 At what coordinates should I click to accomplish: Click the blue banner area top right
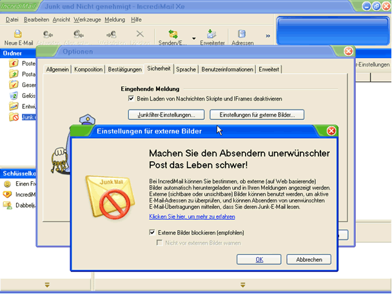click(333, 31)
